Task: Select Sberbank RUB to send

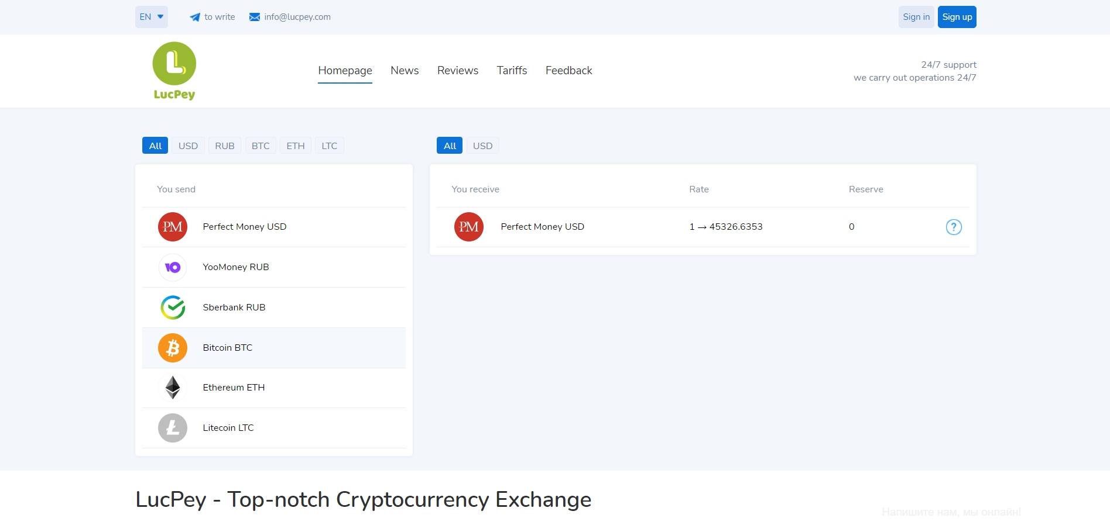Action: [274, 308]
